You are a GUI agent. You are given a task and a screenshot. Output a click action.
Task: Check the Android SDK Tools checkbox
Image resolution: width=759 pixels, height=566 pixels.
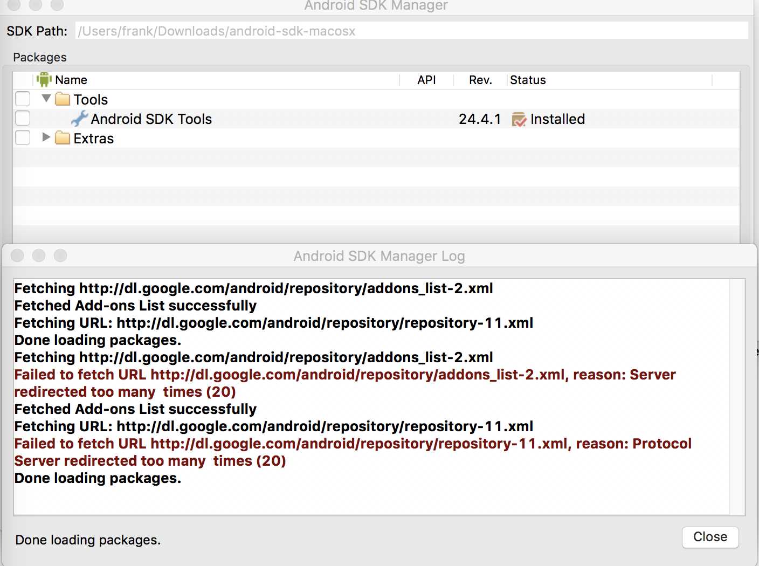tap(23, 118)
